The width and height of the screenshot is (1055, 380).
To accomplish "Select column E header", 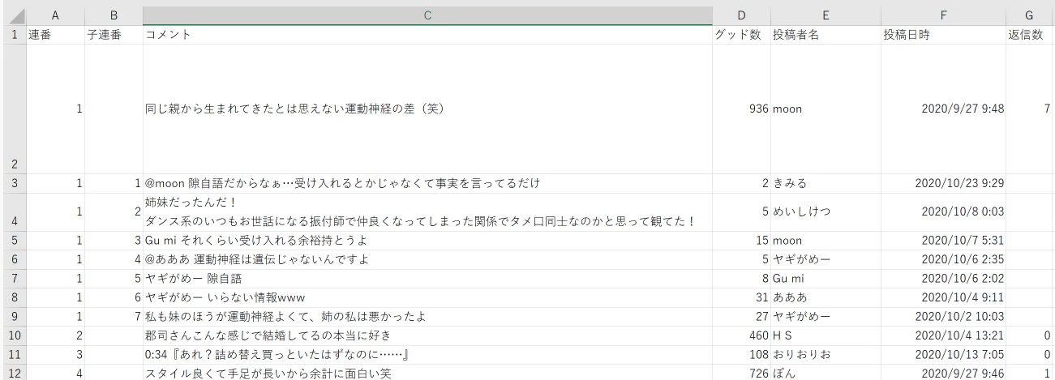I will point(826,15).
